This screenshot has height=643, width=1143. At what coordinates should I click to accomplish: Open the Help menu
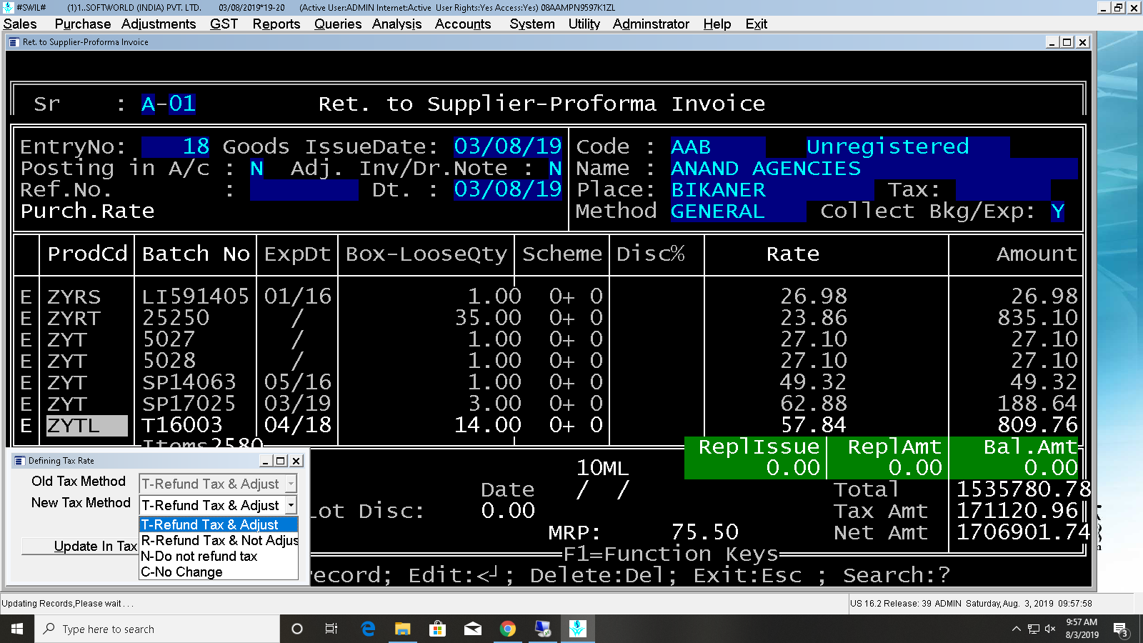point(717,24)
